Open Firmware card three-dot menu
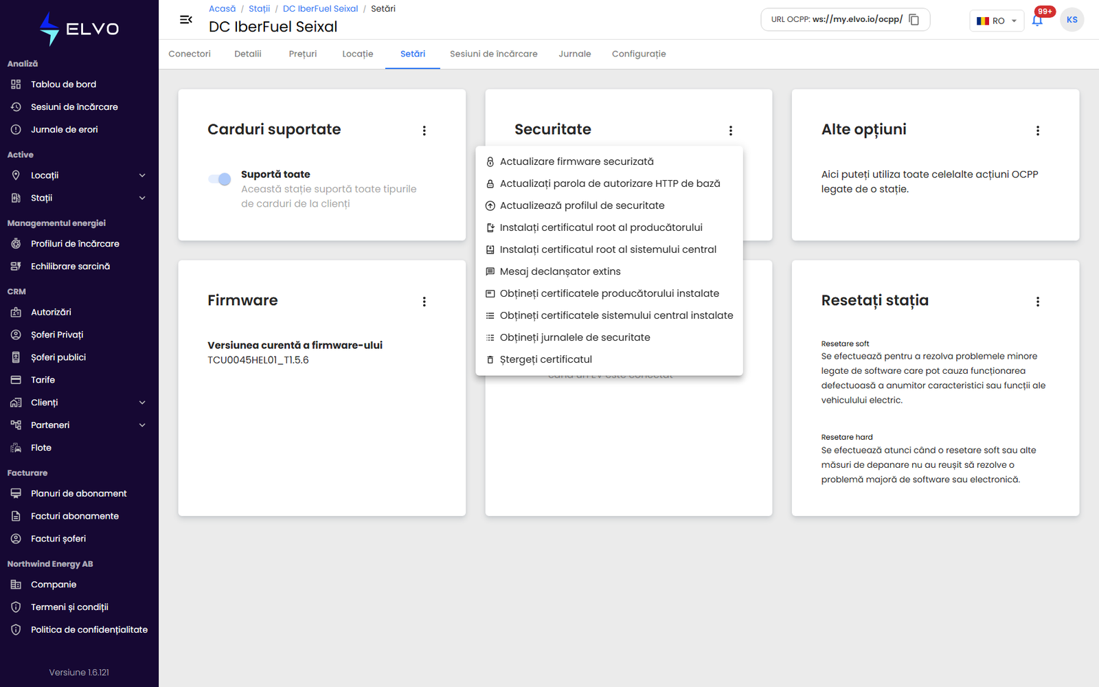The height and width of the screenshot is (687, 1099). click(x=424, y=302)
